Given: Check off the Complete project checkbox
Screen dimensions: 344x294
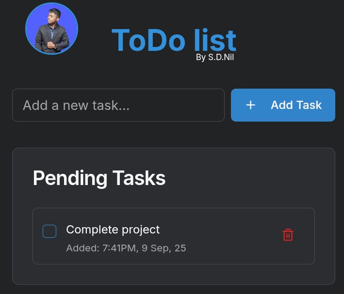Looking at the screenshot, I should (49, 232).
